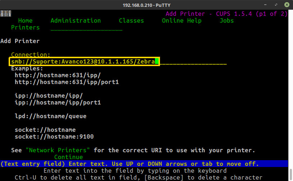The width and height of the screenshot is (293, 181).
Task: Maximize the PuTTY window
Action: tap(277, 5)
